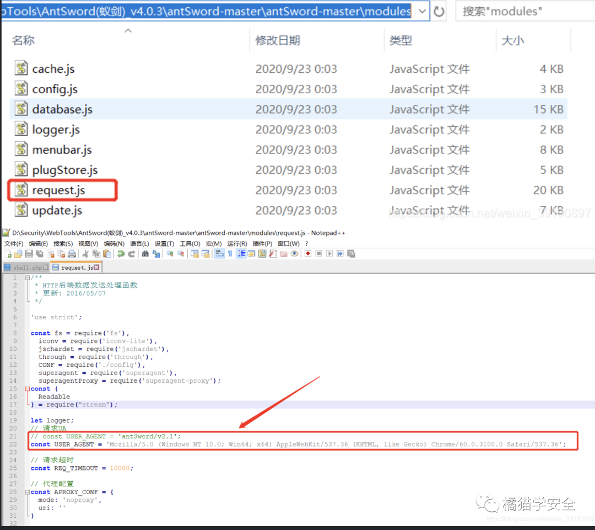Start macro recording with red dot
Image resolution: width=595 pixels, height=530 pixels.
(308, 254)
